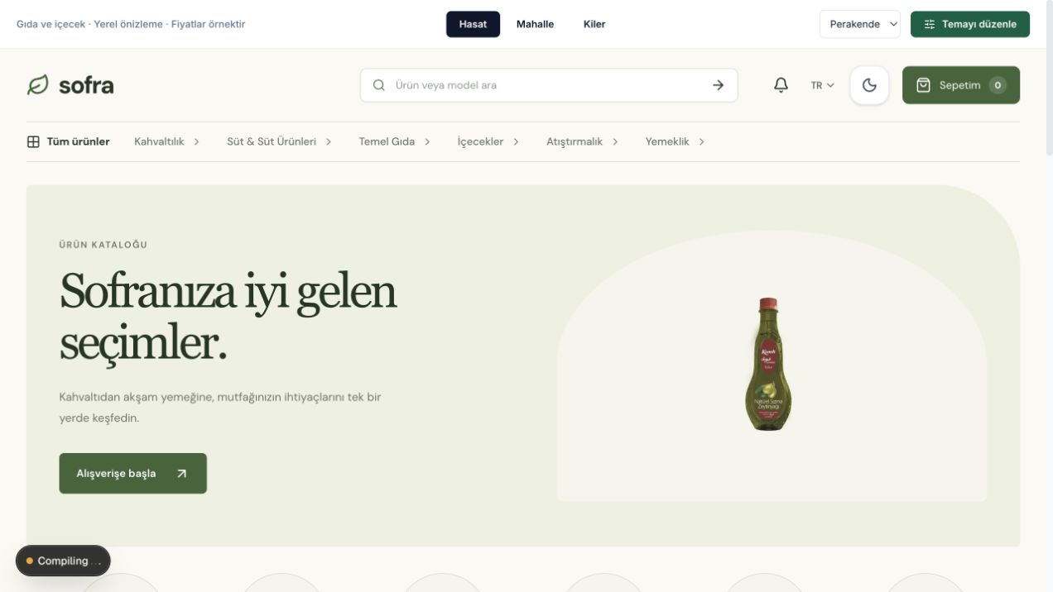Click the Compiling status indicator

pyautogui.click(x=63, y=561)
